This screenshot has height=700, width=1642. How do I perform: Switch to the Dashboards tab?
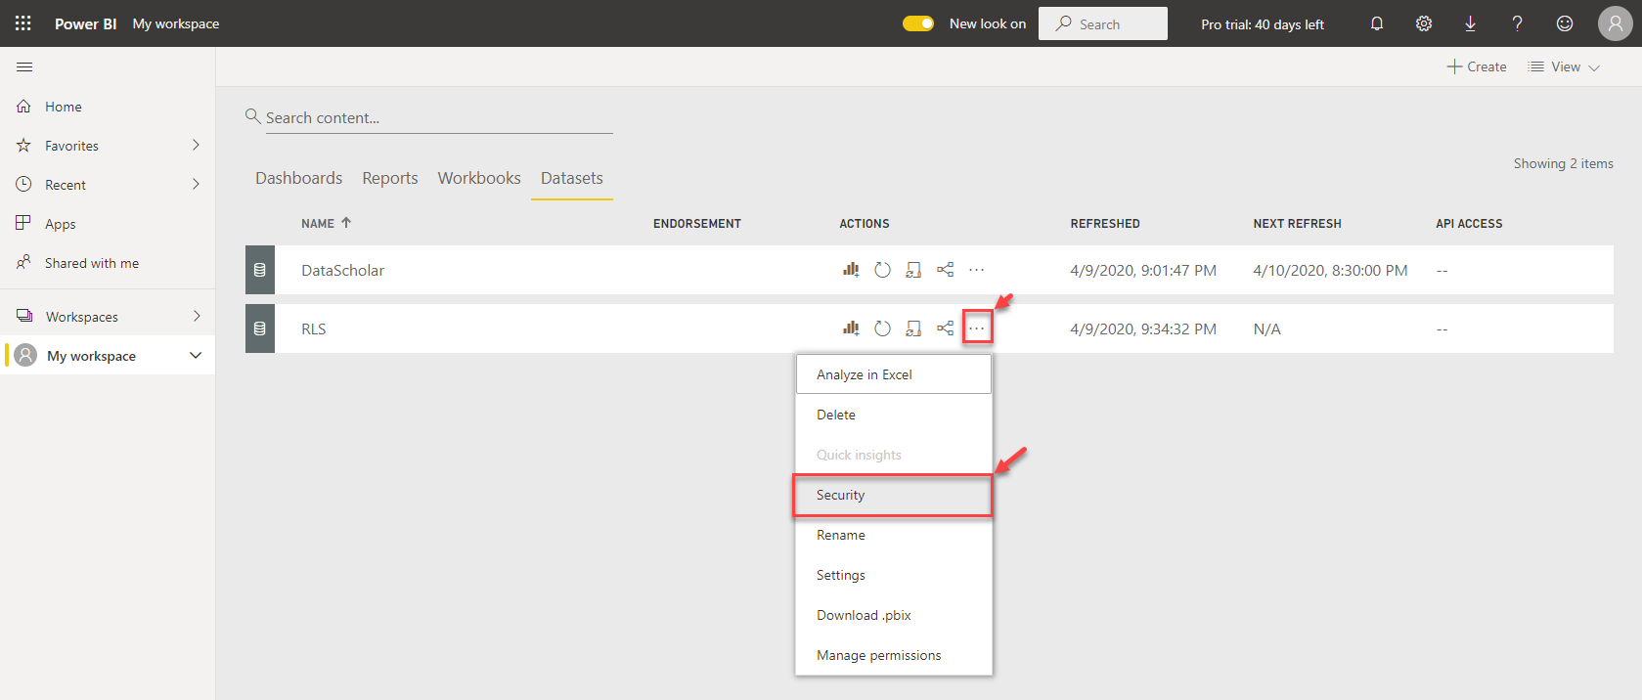point(298,178)
